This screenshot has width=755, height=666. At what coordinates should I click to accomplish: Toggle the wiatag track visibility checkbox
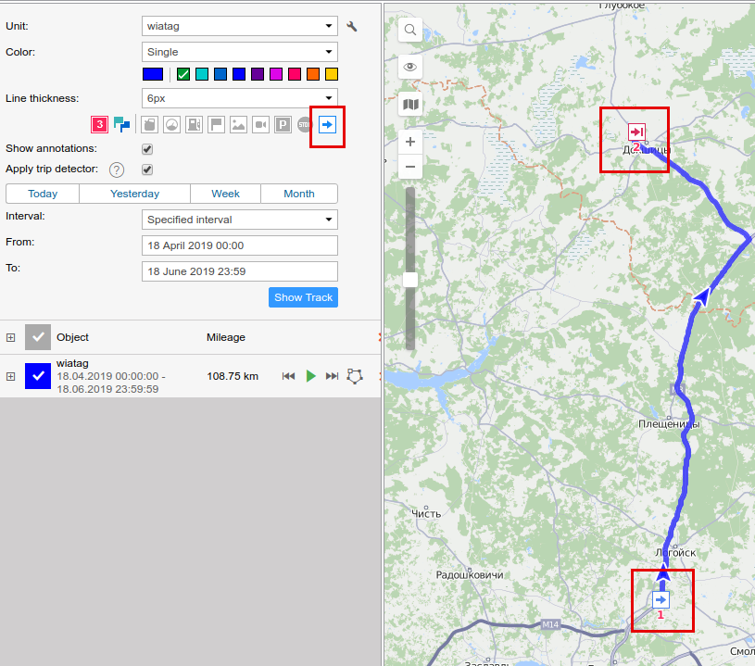[x=38, y=375]
